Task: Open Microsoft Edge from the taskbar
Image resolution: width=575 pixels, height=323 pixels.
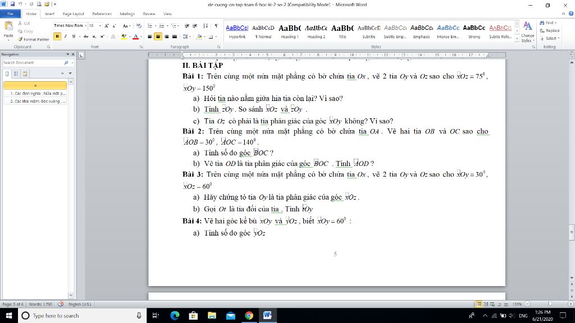Action: pos(175,315)
